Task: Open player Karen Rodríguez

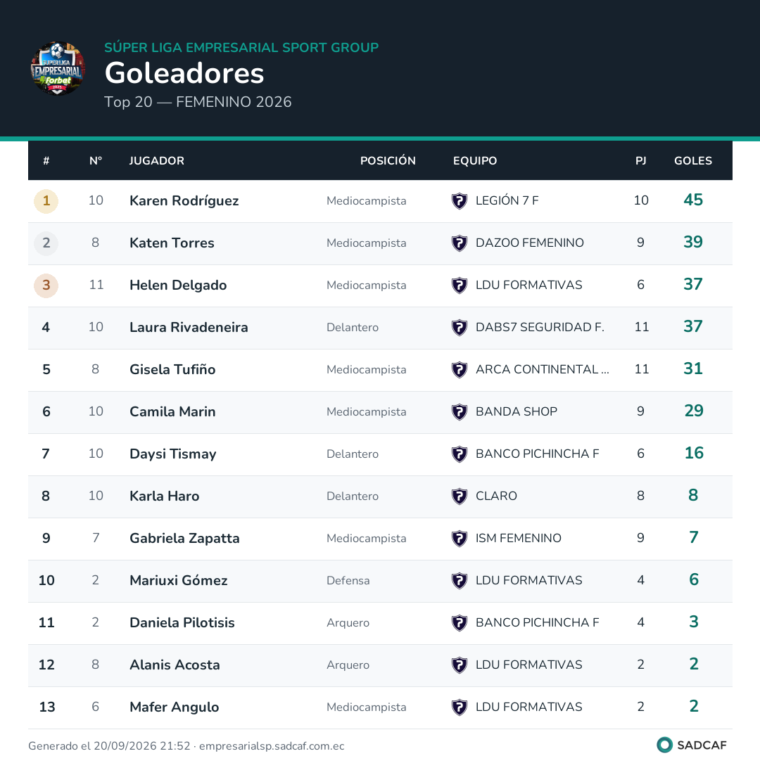Action: click(184, 200)
